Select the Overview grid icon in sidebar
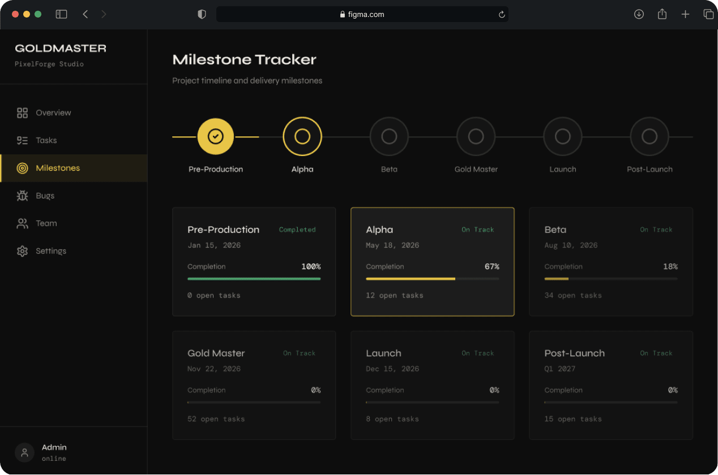This screenshot has width=718, height=475. tap(22, 113)
